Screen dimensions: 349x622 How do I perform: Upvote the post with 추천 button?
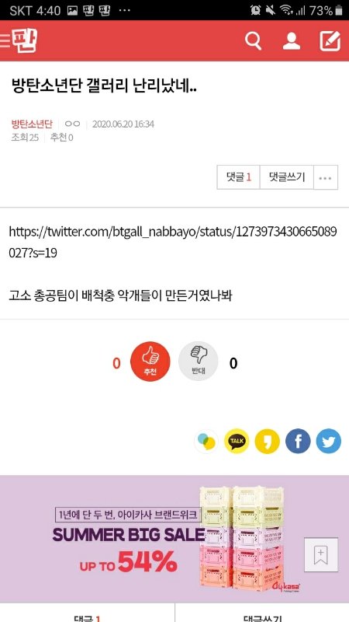click(150, 362)
